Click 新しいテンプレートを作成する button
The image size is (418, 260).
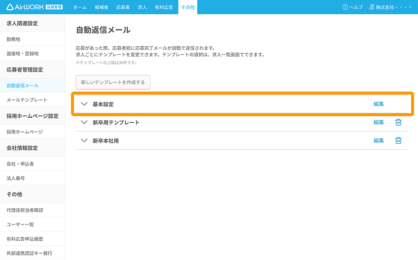pyautogui.click(x=113, y=82)
